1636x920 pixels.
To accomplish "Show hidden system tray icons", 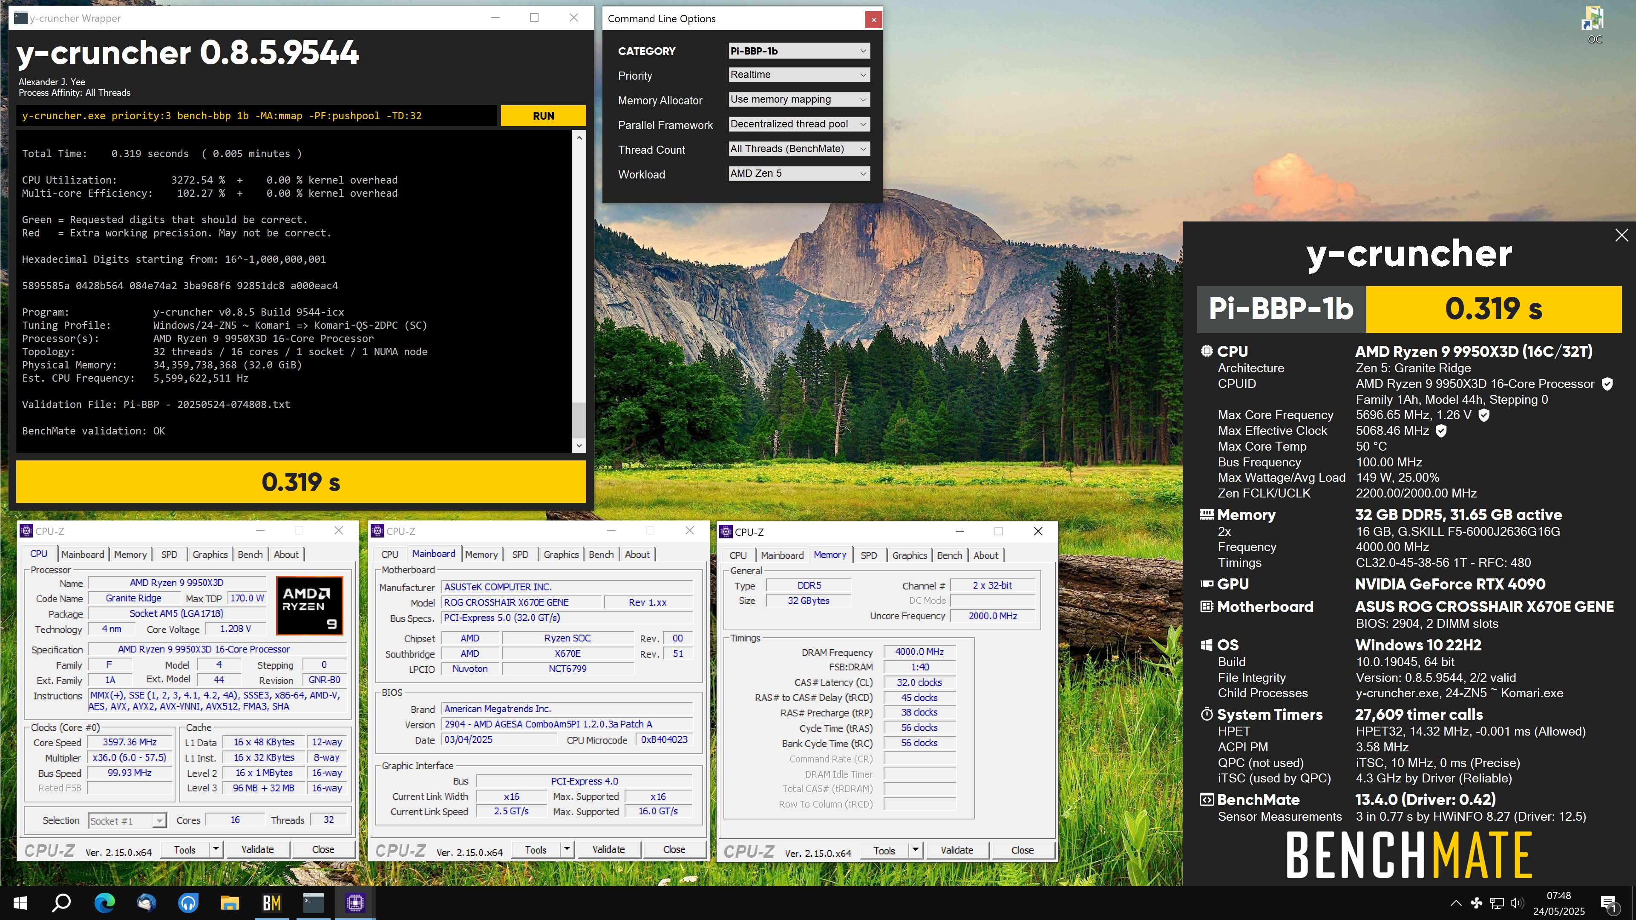I will click(x=1456, y=903).
